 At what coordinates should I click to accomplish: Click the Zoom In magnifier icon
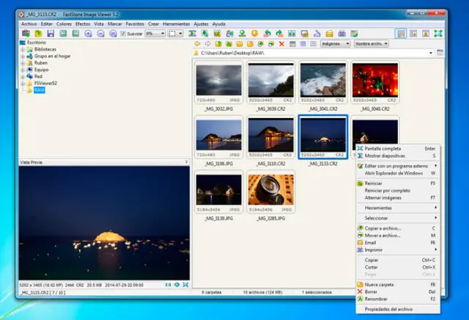click(x=89, y=34)
